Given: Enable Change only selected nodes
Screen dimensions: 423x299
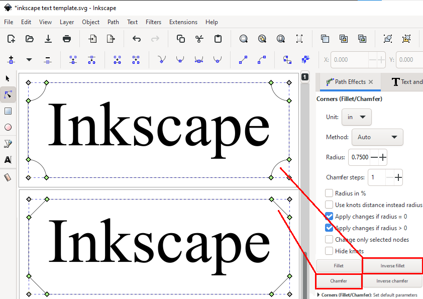Looking at the screenshot, I should [329, 240].
